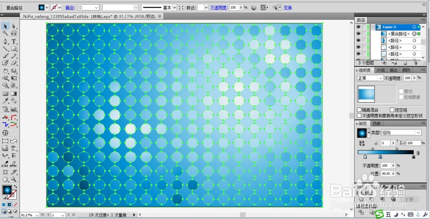Image resolution: width=430 pixels, height=219 pixels.
Task: Select the 渐变 panel tab
Action: 363,124
